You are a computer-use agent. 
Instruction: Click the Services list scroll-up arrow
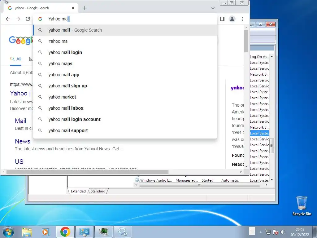click(272, 56)
